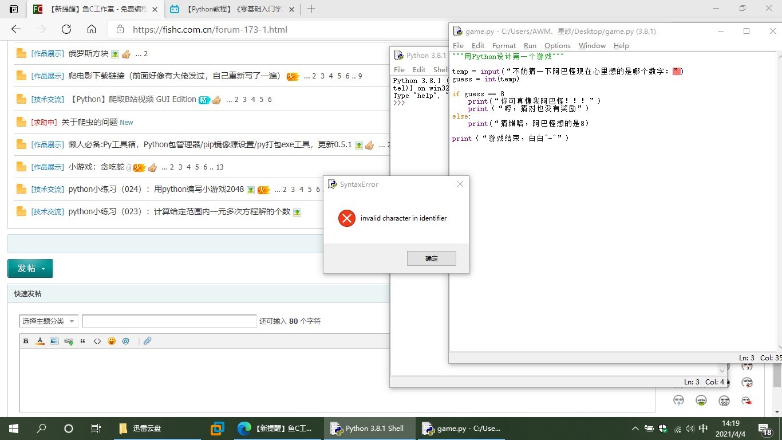Click the tab actions icon at far left

[x=14, y=9]
